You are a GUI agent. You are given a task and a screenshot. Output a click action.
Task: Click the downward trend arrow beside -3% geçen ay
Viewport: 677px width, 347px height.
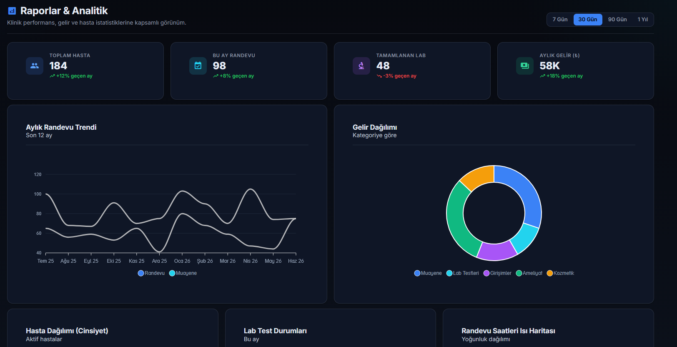[x=379, y=76]
